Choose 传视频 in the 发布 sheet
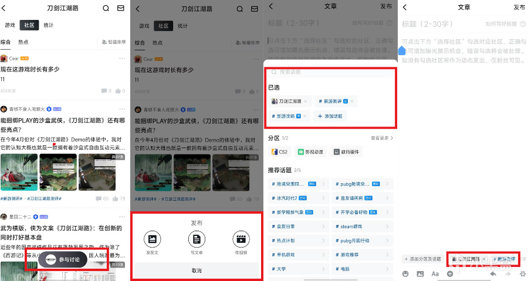528x281 pixels. (x=241, y=243)
